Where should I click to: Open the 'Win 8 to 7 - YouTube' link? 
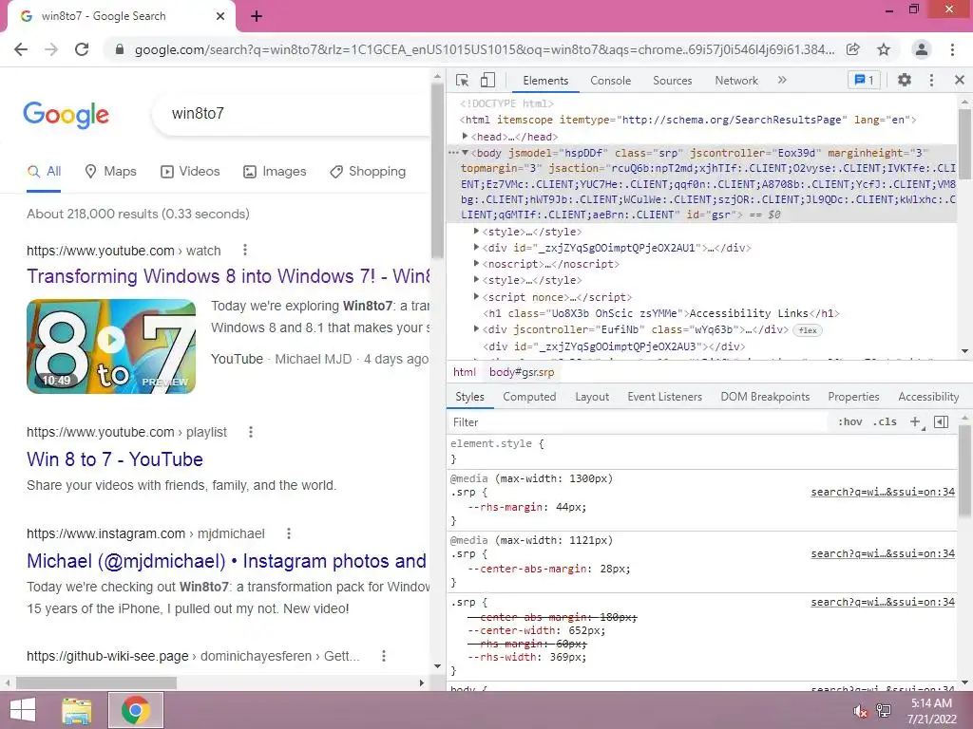click(115, 459)
